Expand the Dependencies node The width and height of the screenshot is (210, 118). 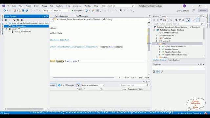click(157, 35)
